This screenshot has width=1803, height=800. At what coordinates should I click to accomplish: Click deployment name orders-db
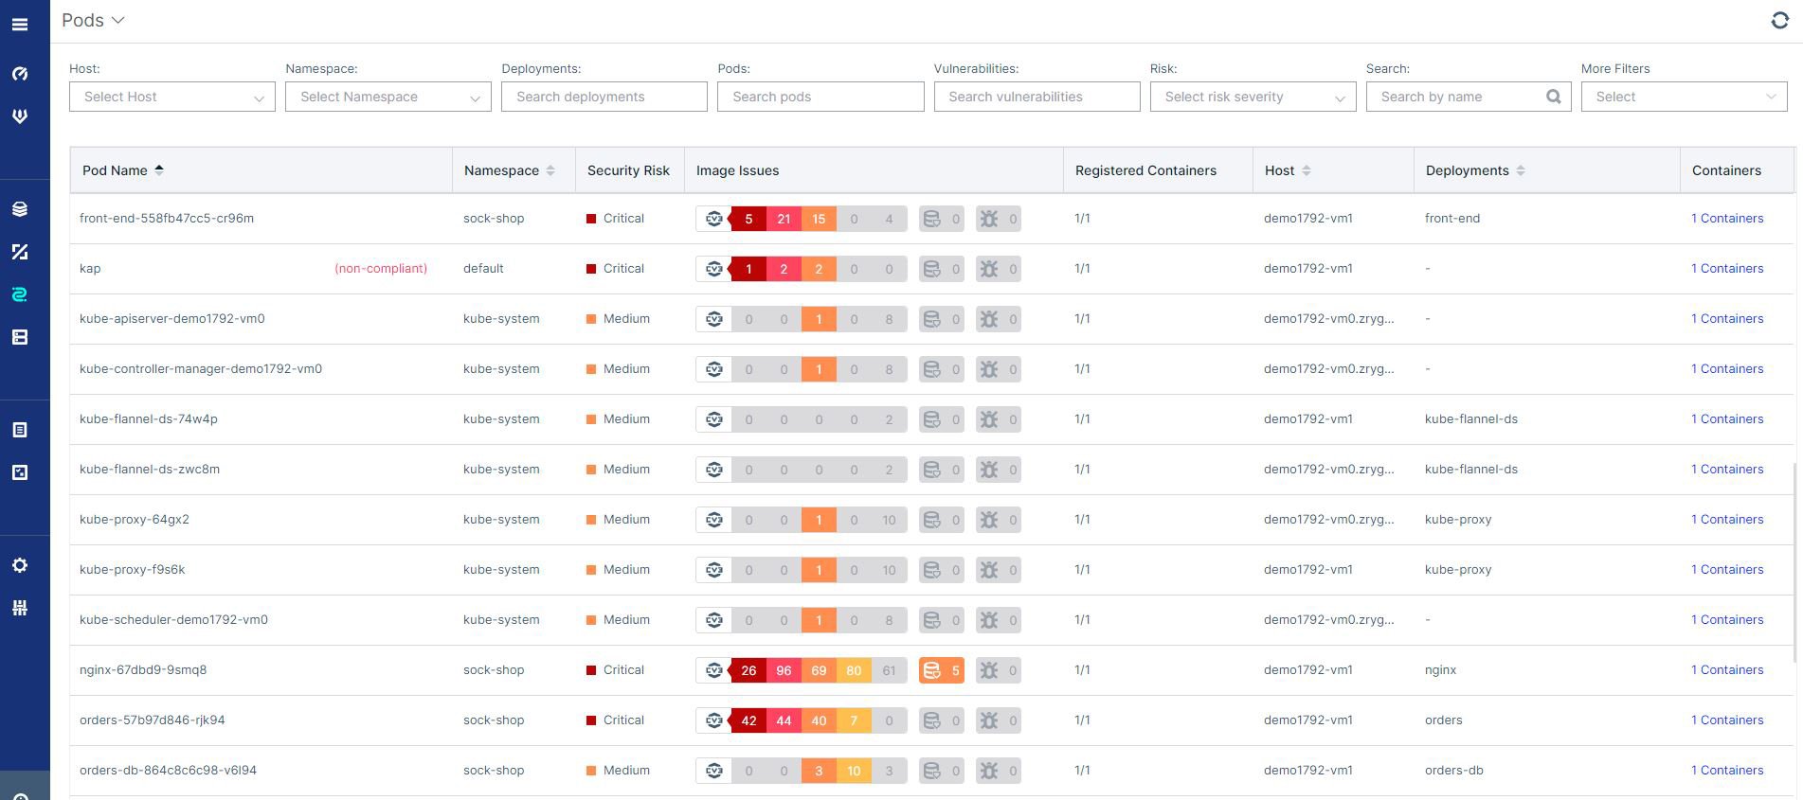(x=1454, y=771)
